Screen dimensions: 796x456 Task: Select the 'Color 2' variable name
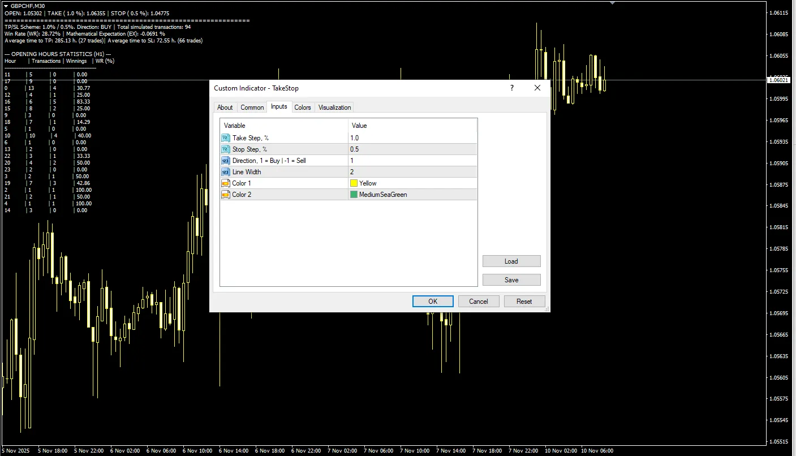click(242, 195)
